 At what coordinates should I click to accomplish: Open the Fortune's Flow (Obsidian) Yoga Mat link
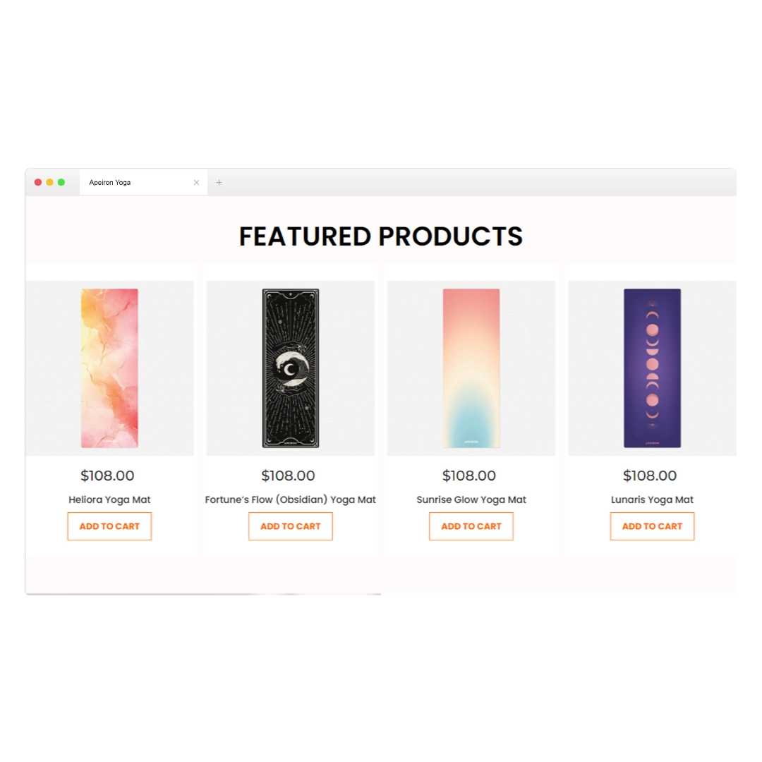pyautogui.click(x=291, y=500)
